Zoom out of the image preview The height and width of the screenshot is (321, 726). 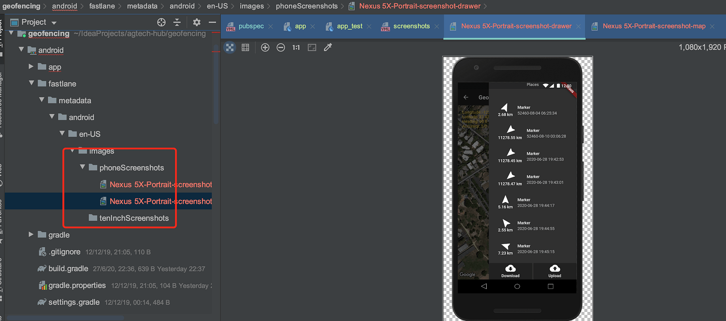(281, 47)
